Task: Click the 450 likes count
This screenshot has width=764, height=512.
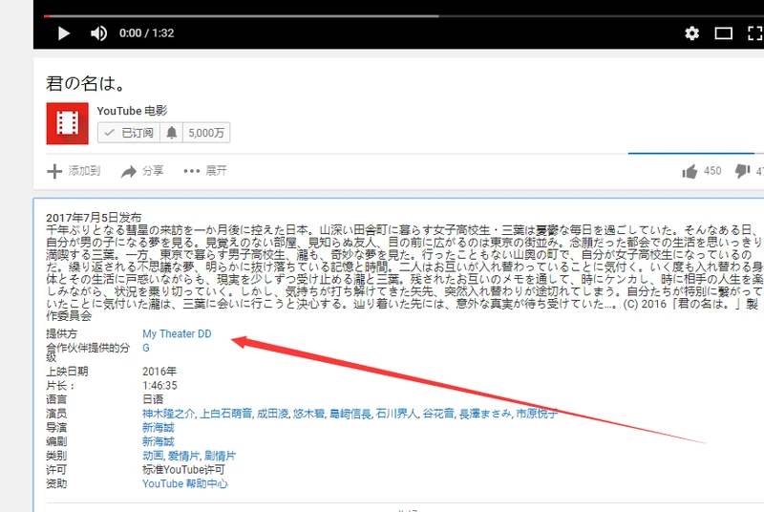Action: [712, 171]
